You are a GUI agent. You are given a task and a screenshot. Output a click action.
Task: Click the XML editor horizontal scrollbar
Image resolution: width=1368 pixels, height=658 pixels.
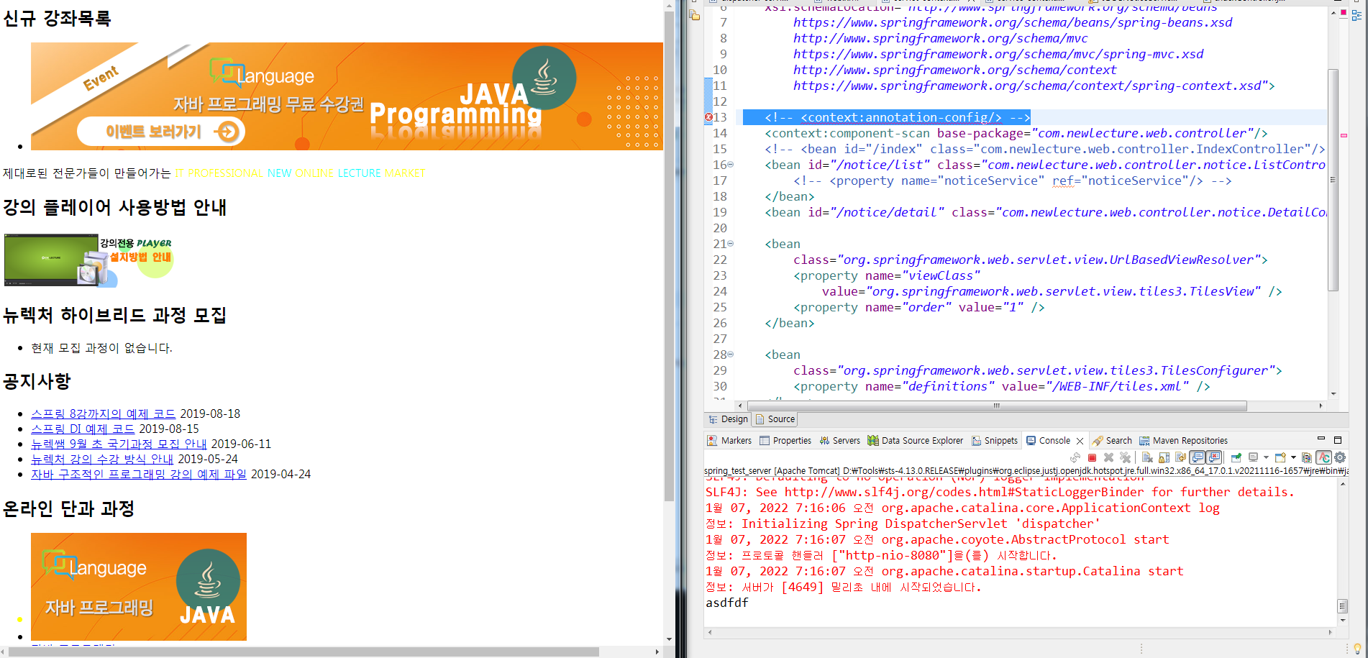pyautogui.click(x=997, y=406)
